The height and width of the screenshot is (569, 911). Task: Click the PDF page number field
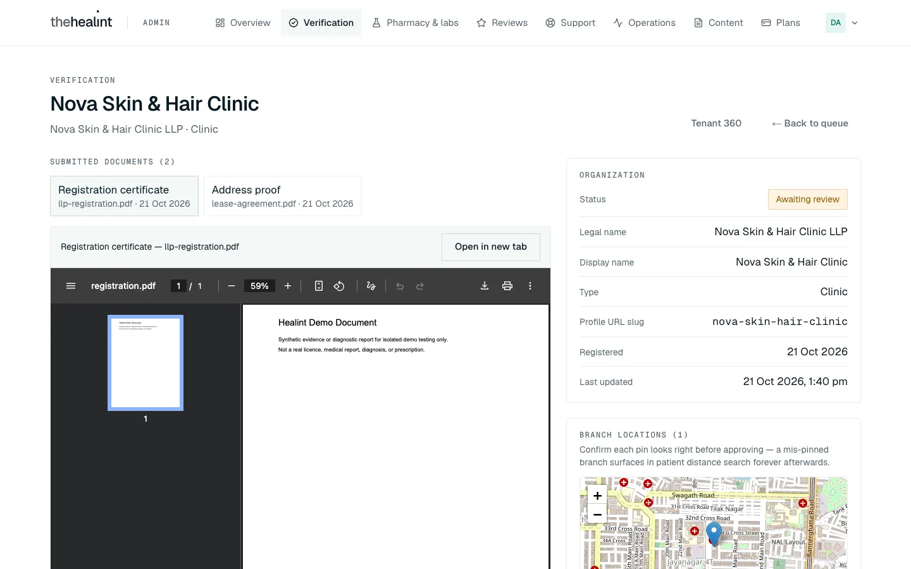pyautogui.click(x=178, y=286)
